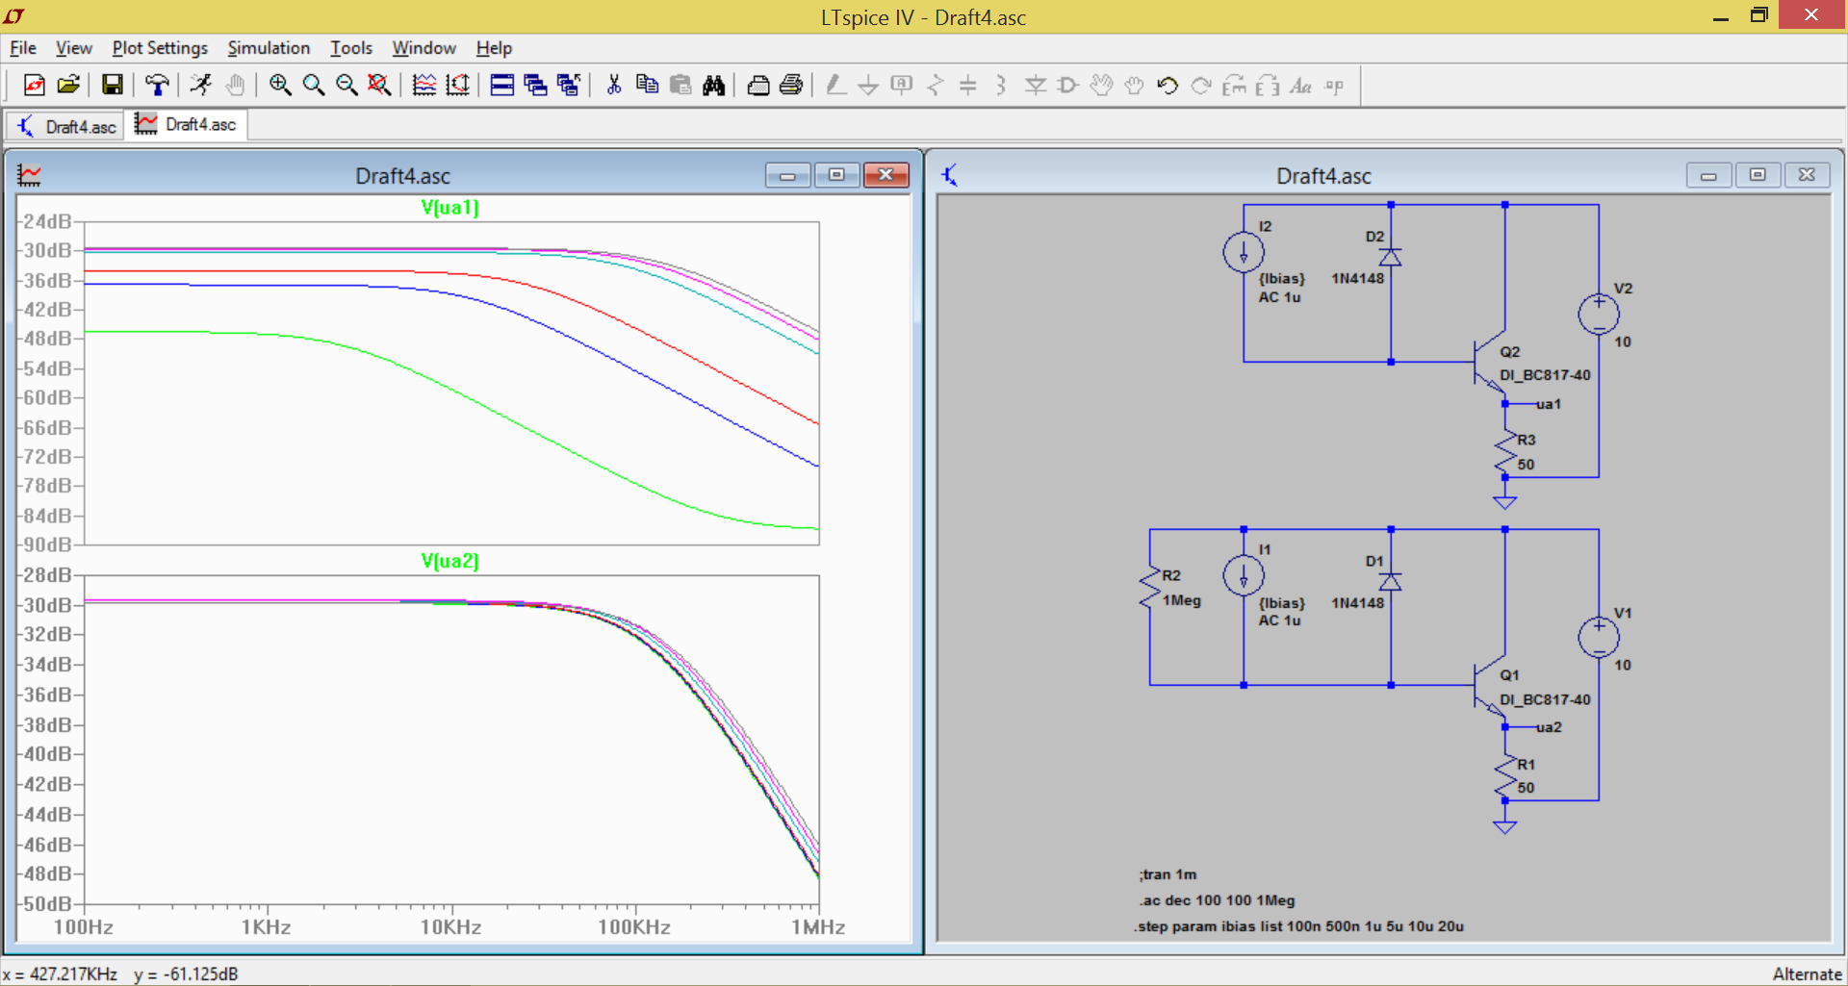Click the Redo arrow icon
The width and height of the screenshot is (1848, 986).
coord(1201,86)
